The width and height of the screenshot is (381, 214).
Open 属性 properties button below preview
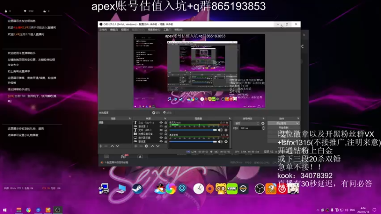[156, 113]
